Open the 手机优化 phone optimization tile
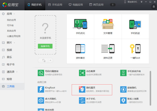 (80, 26)
